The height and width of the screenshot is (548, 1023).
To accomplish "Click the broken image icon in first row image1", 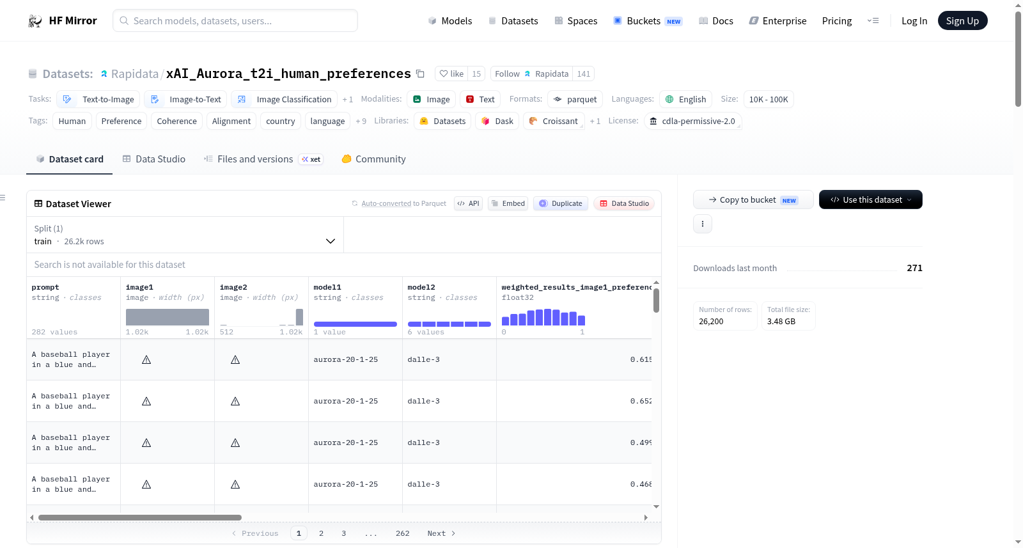I will (146, 360).
